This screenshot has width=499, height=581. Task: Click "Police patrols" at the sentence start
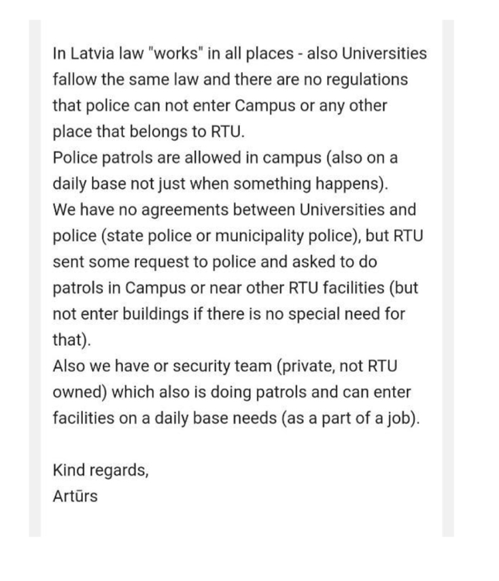(98, 158)
